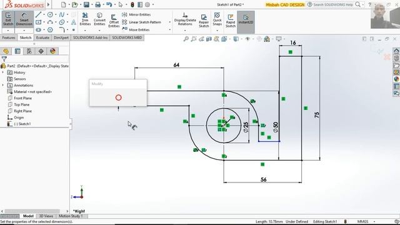400x225 pixels.
Task: Select the Line sketch tool
Action: 38,14
